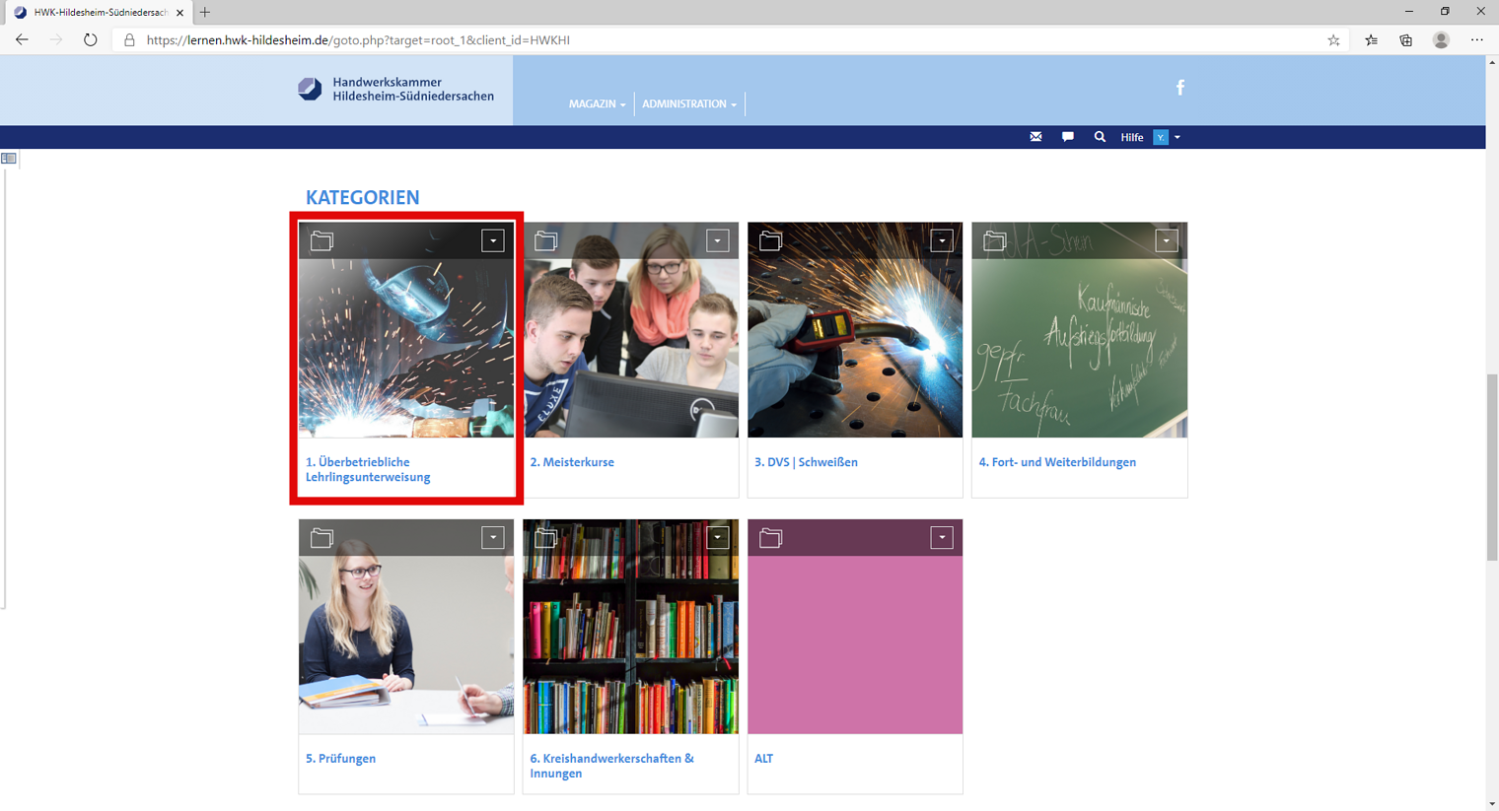
Task: Add page to favorites star icon
Action: (1333, 40)
